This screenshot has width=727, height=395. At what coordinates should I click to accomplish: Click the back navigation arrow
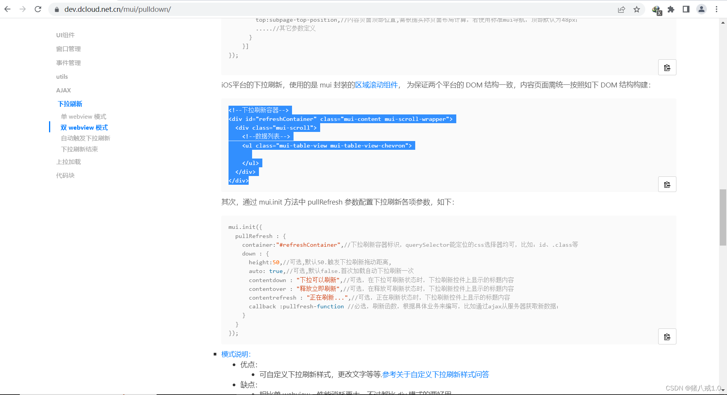[7, 9]
